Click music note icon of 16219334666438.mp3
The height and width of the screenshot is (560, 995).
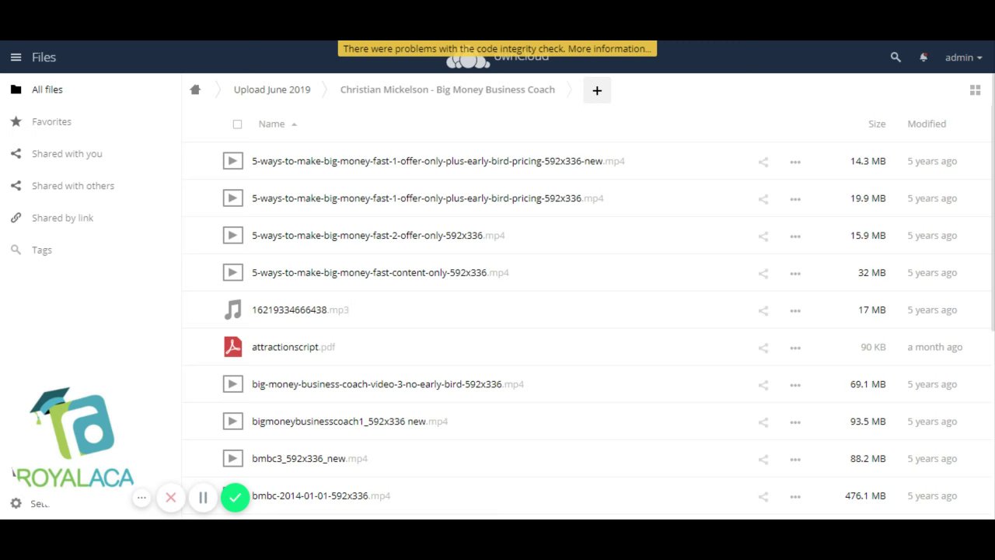(232, 310)
